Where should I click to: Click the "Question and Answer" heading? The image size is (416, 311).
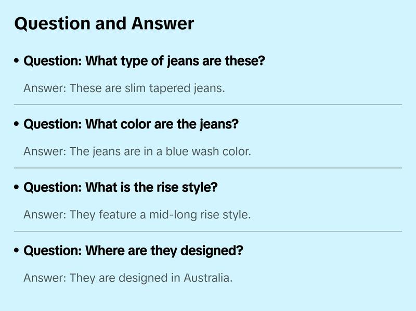click(104, 23)
